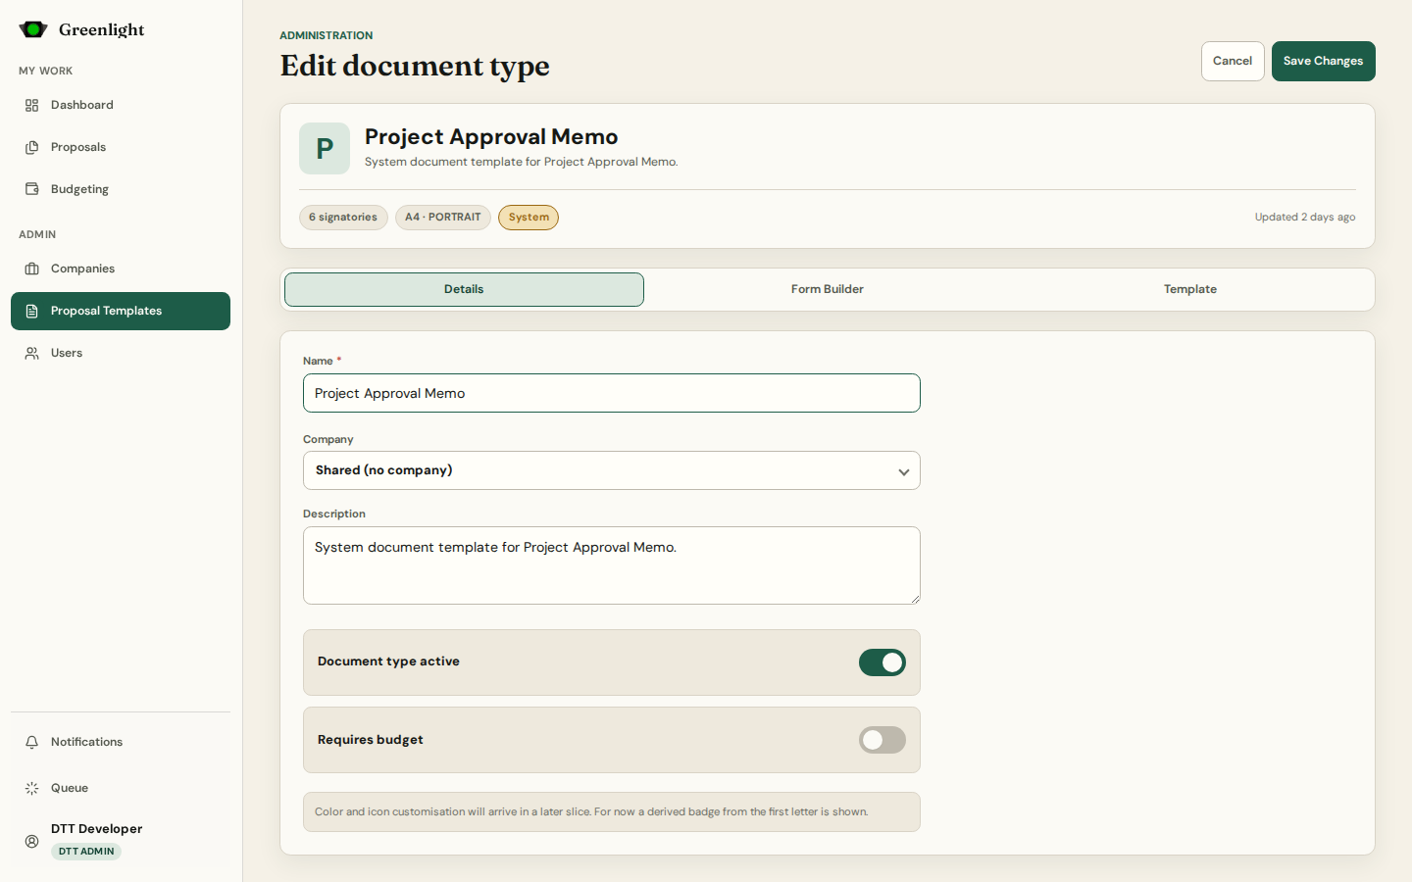Open the Companies admin page
The image size is (1412, 882).
pyautogui.click(x=121, y=269)
